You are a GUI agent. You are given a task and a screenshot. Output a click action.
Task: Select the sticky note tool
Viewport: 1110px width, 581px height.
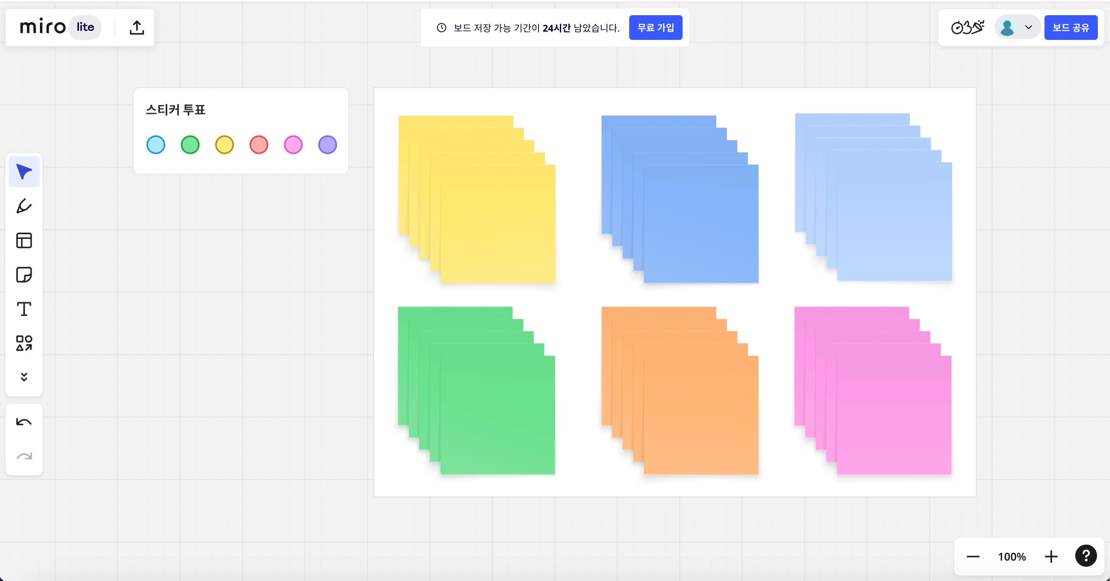click(24, 274)
